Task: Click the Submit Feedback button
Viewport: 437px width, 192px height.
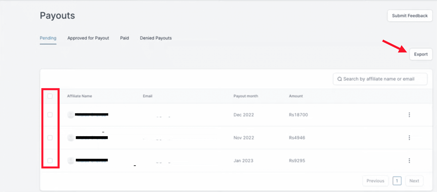Action: point(410,16)
